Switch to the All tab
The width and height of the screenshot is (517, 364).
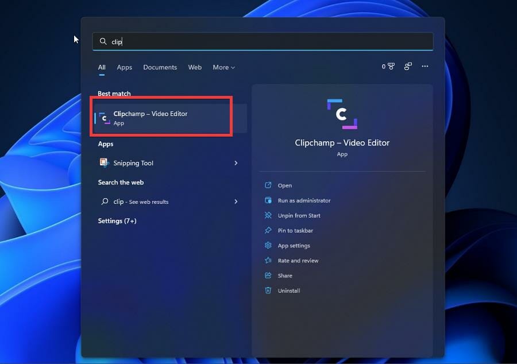(x=102, y=67)
